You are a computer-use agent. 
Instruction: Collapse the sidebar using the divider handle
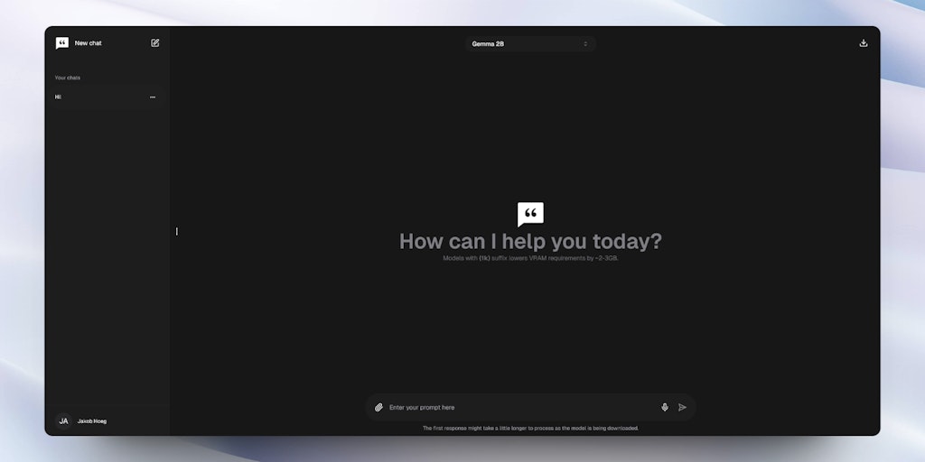pos(176,232)
